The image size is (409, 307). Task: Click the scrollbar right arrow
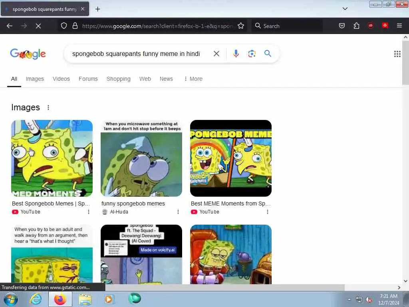click(399, 287)
